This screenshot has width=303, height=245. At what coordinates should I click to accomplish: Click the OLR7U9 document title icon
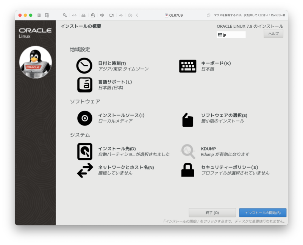[x=166, y=15]
